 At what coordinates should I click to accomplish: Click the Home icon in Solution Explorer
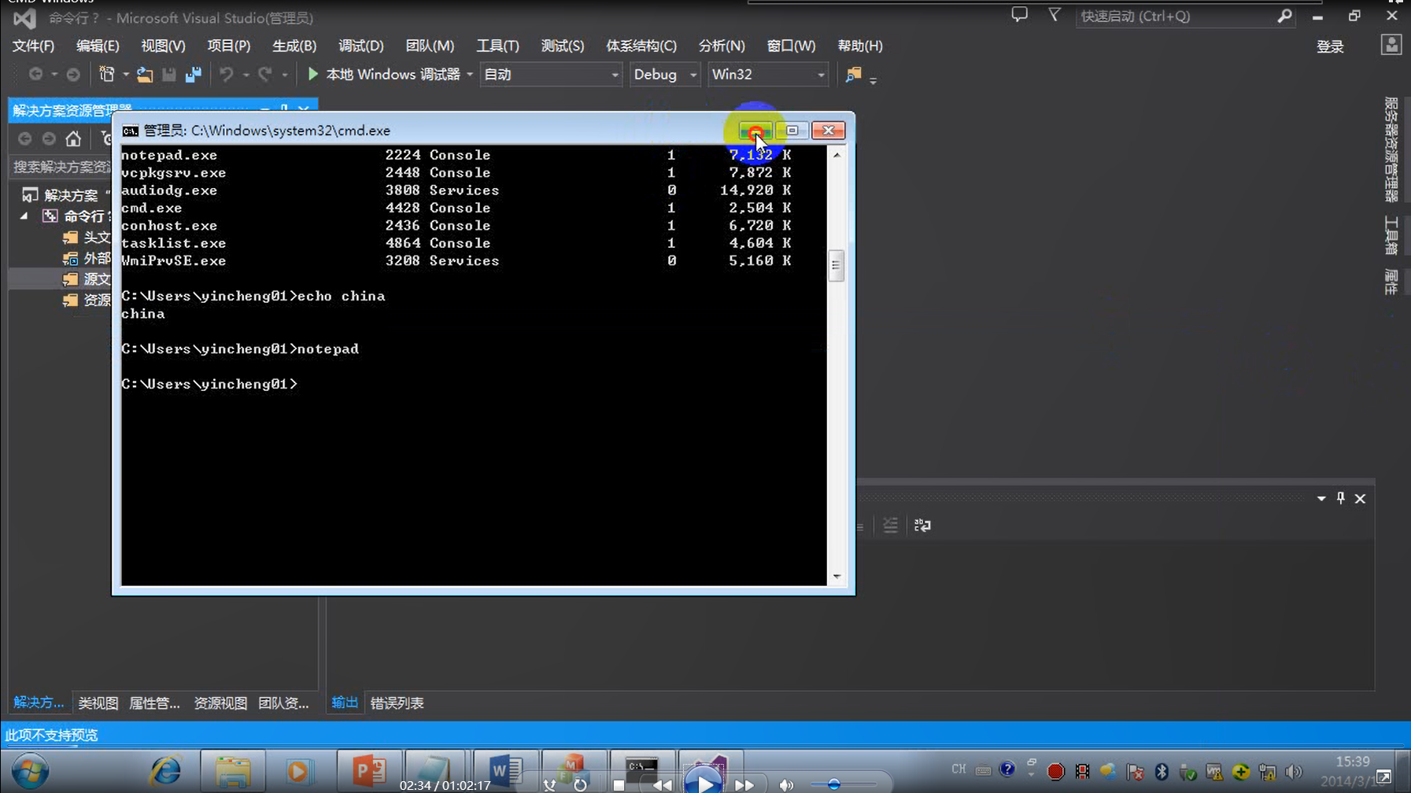click(73, 139)
